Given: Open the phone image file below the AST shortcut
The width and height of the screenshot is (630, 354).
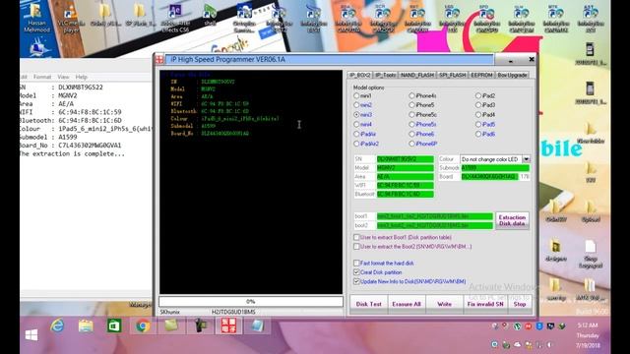Looking at the screenshot, I should pos(590,53).
